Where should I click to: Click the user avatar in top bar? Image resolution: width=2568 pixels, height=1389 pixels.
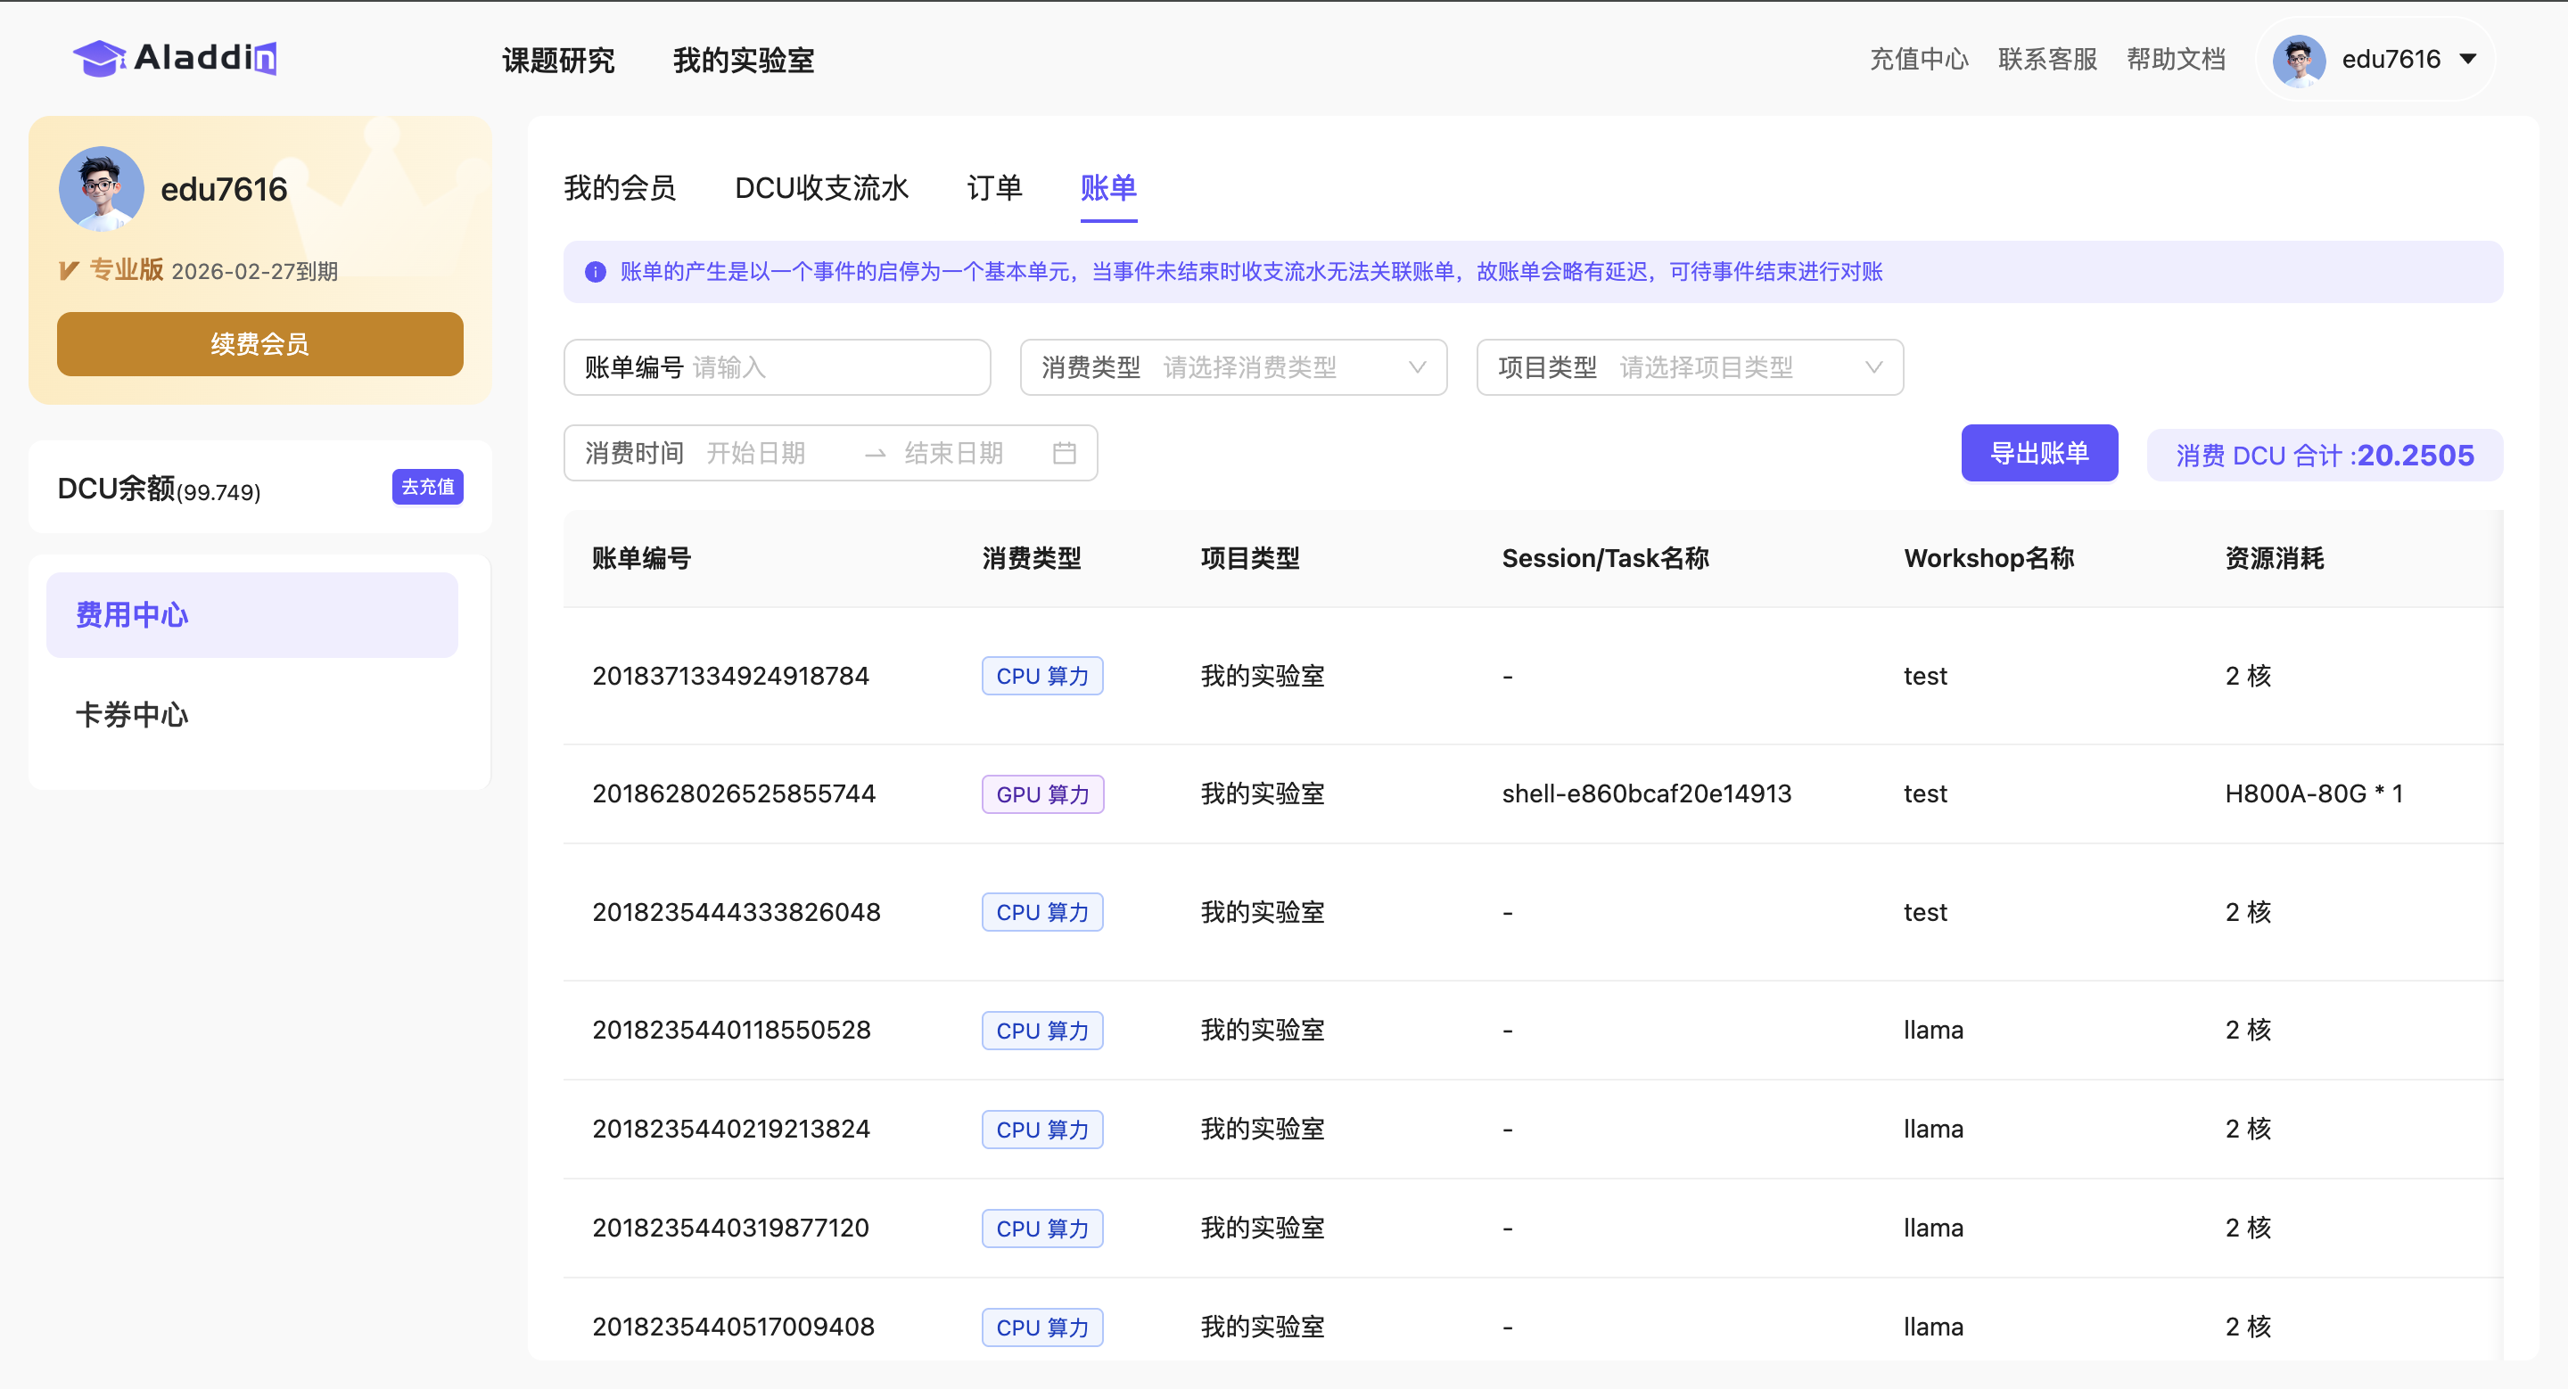[x=2299, y=60]
